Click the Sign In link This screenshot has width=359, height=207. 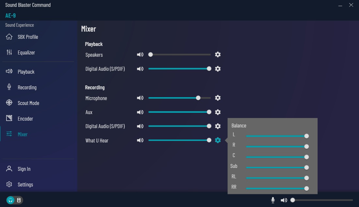[x=24, y=169]
